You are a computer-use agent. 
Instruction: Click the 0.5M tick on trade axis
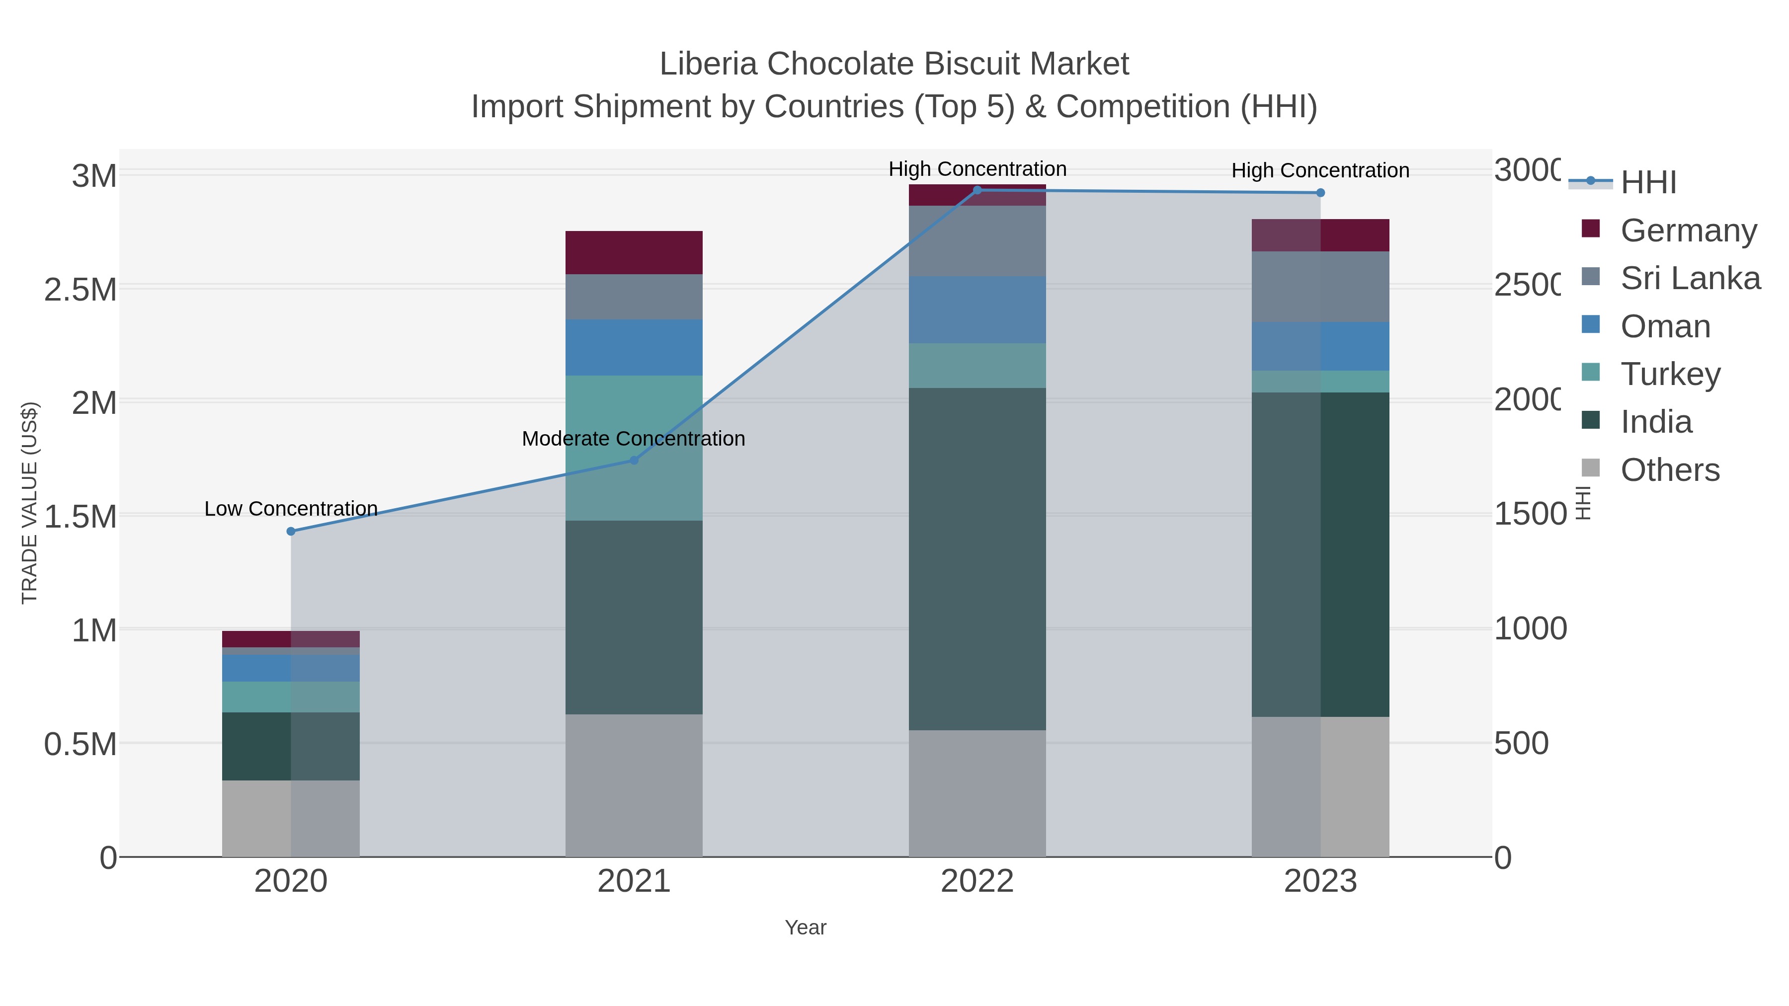click(x=81, y=744)
